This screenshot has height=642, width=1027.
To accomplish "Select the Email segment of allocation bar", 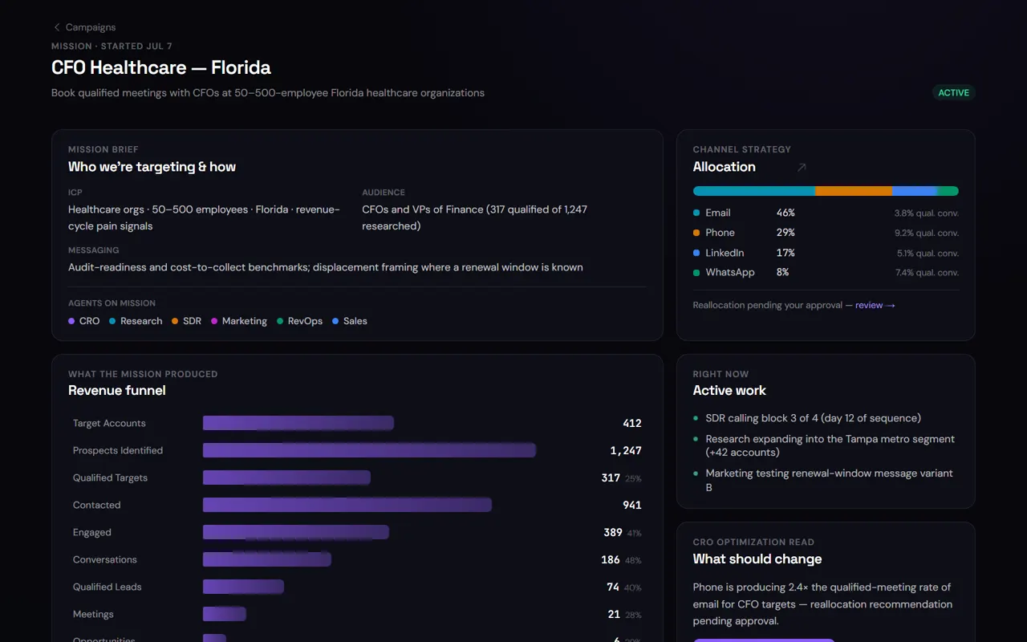I will tap(754, 191).
